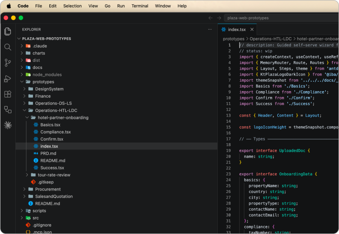Click the Apple menu icon
This screenshot has height=234, width=339.
(9, 6)
